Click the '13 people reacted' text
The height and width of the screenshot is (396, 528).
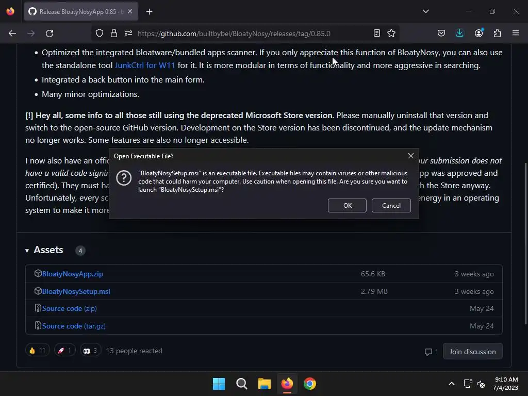(134, 351)
